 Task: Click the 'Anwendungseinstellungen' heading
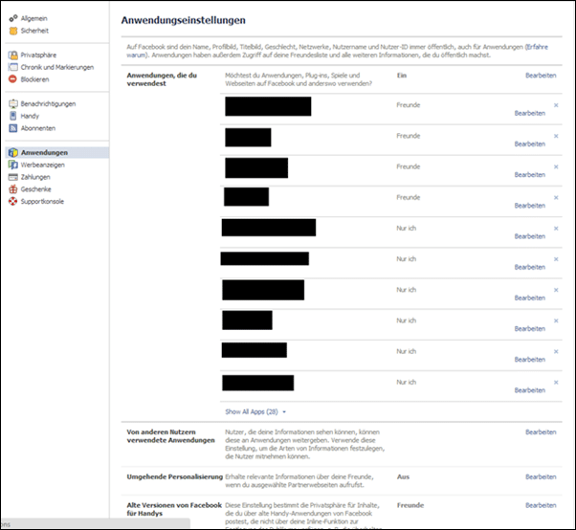[x=184, y=20]
